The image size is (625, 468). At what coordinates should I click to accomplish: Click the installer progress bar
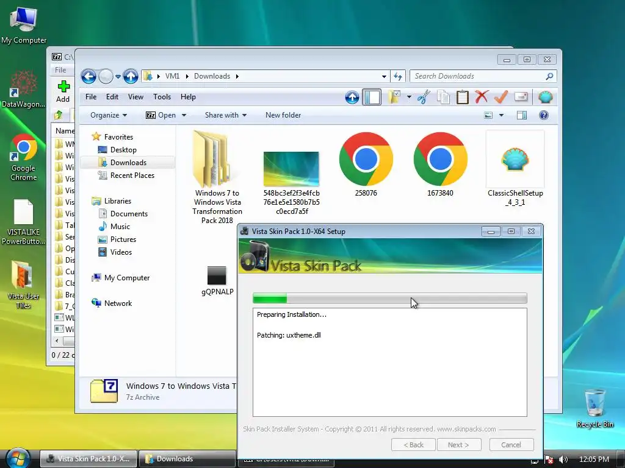tap(390, 298)
